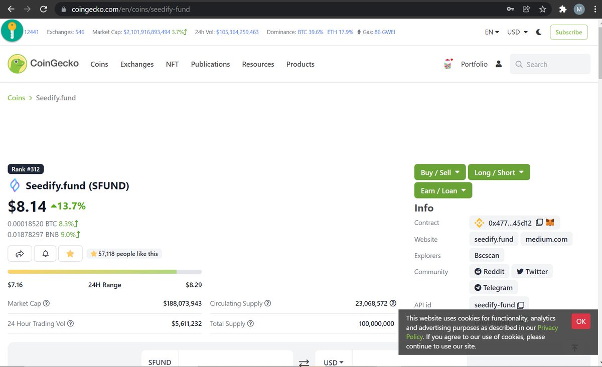This screenshot has width=602, height=367.
Task: Go back with browser back arrow
Action: [x=11, y=9]
